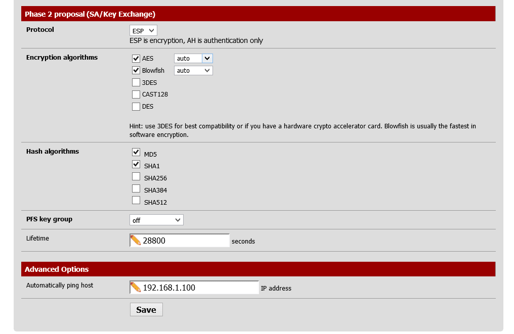Tick the DES encryption checkbox
514x334 pixels.
[136, 107]
